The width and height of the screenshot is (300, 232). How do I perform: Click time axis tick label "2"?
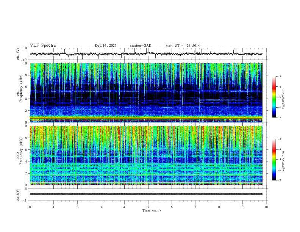click(x=77, y=207)
